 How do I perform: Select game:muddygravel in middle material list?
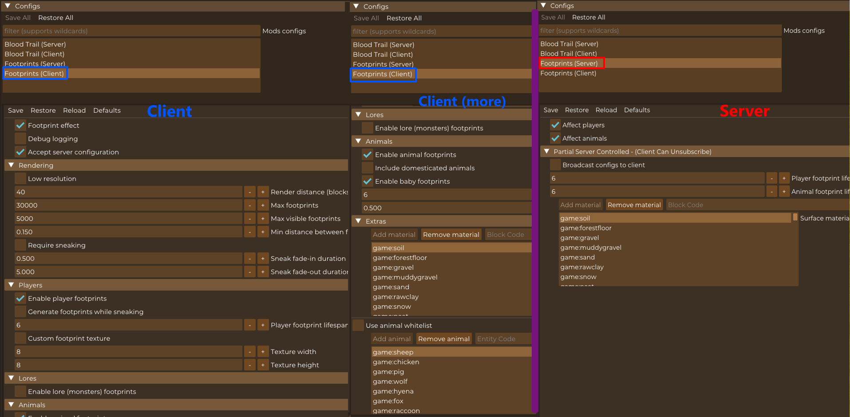point(451,277)
